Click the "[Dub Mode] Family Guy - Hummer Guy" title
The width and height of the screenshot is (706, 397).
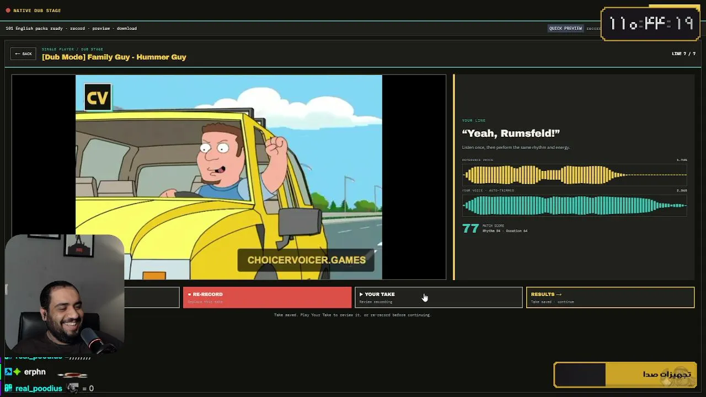tap(114, 57)
